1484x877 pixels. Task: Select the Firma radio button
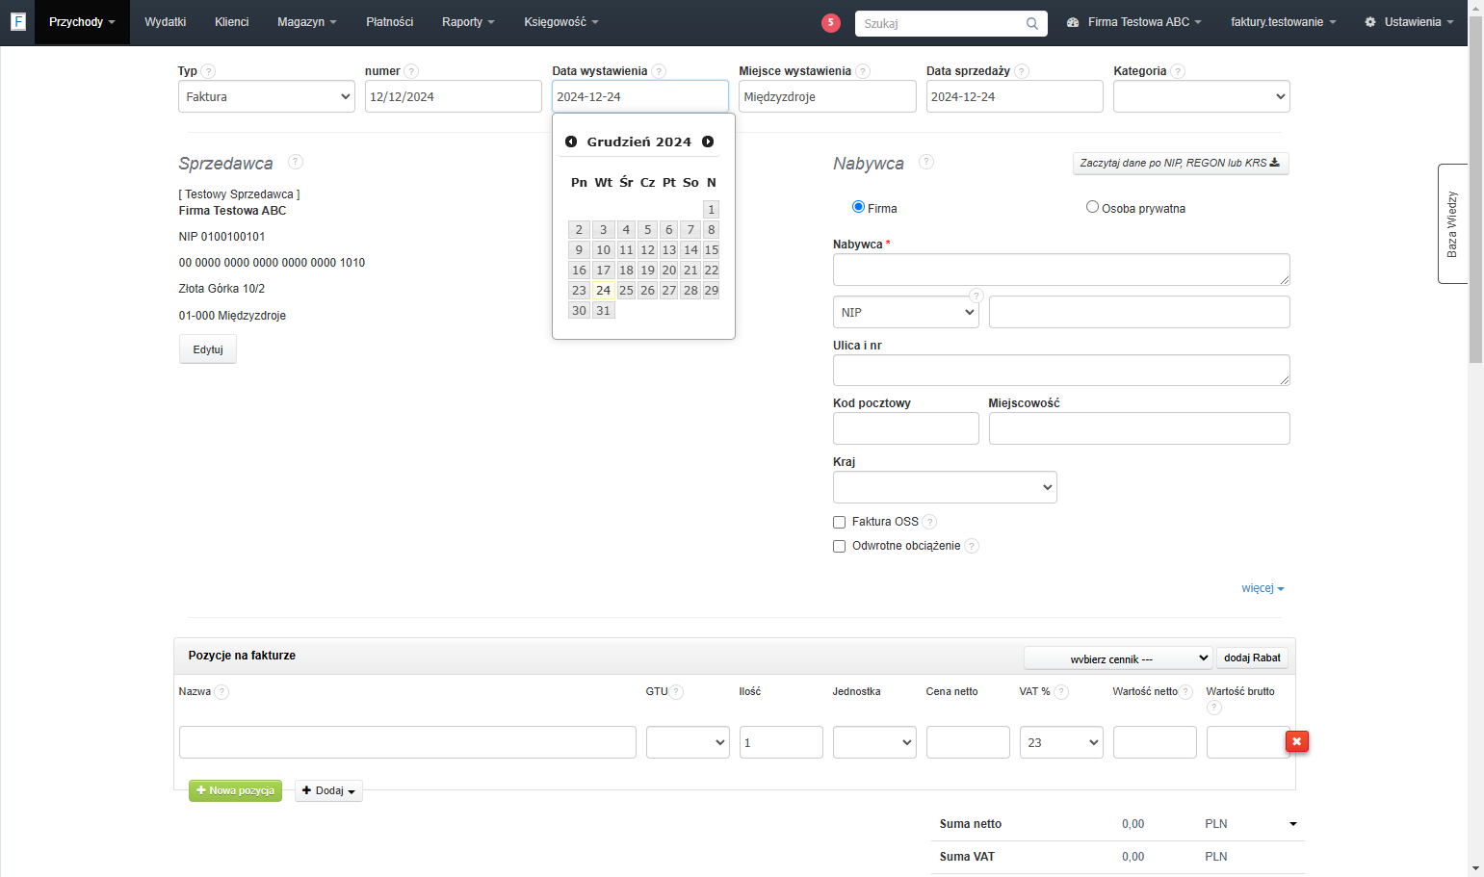tap(858, 207)
